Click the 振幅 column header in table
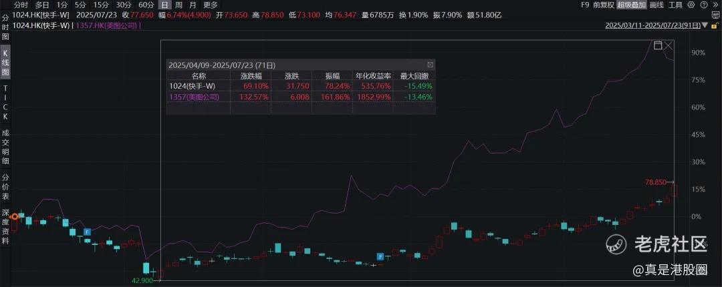This screenshot has height=287, width=722. [x=332, y=76]
